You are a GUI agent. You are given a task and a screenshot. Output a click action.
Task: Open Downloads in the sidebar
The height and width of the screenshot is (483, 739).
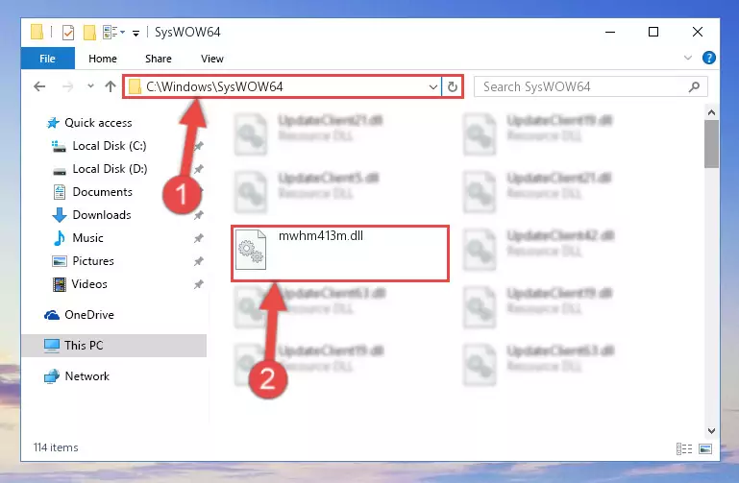click(102, 215)
